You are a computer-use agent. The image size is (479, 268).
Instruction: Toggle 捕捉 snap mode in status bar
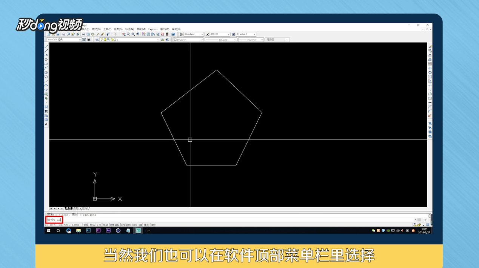[x=86, y=225]
